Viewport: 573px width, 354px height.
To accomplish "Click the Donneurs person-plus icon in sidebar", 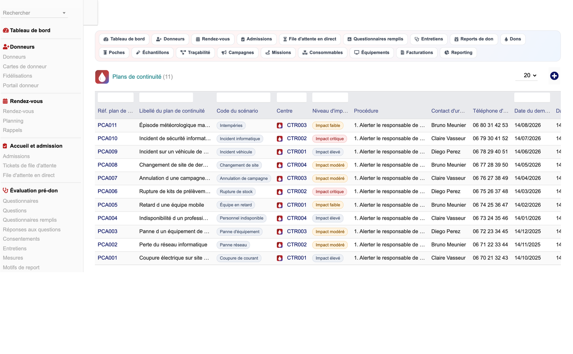I will coord(6,47).
